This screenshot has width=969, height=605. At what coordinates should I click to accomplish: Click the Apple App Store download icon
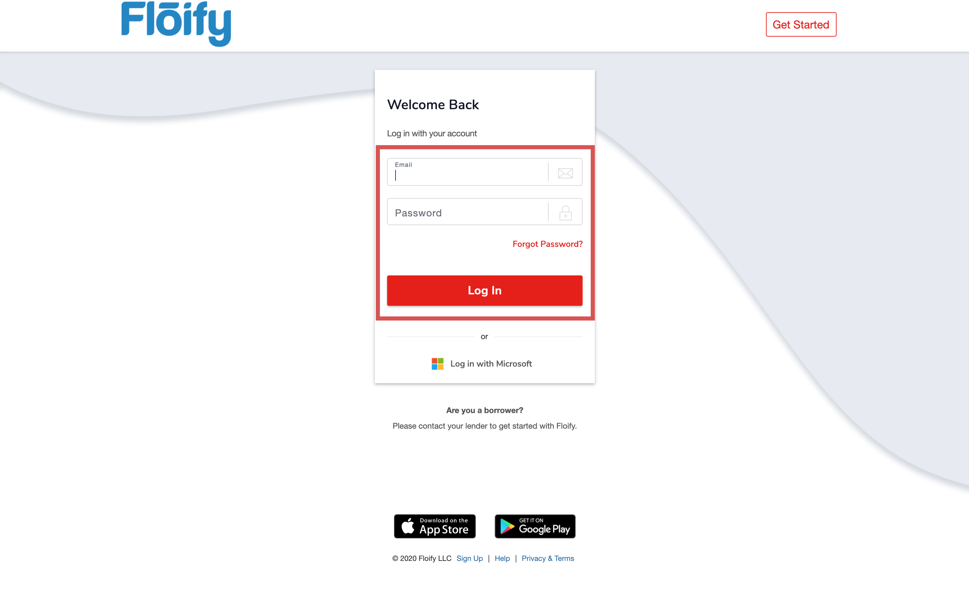434,526
